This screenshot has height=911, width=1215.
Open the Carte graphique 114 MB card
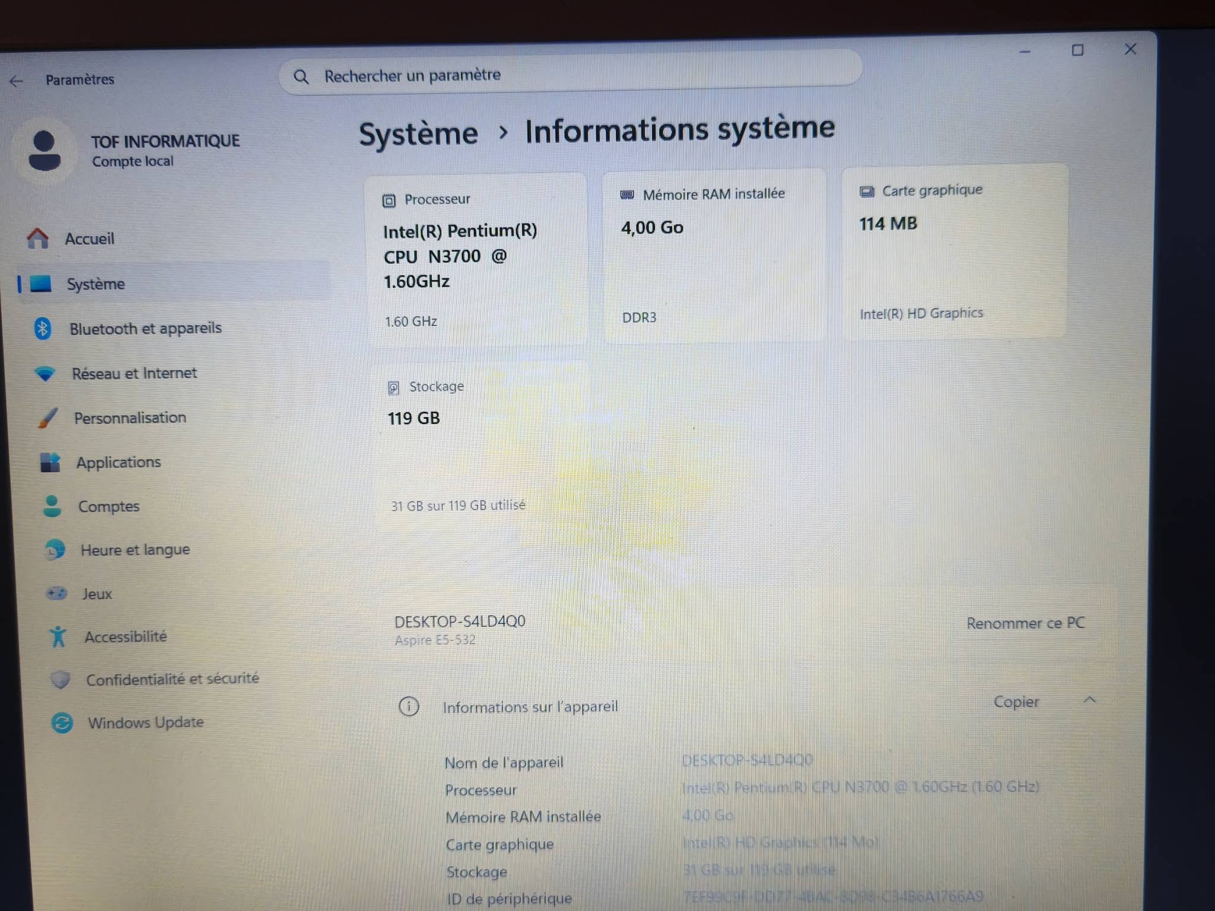tap(955, 251)
